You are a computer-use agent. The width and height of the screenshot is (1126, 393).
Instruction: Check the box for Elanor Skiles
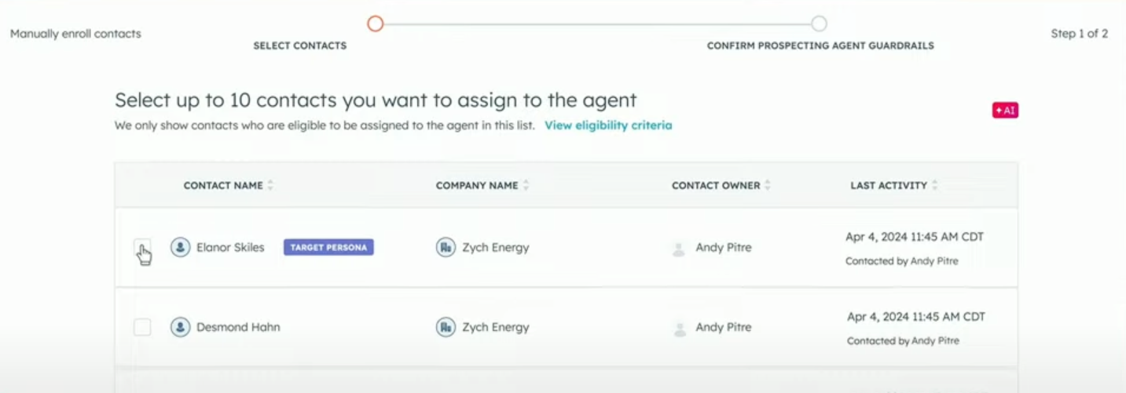pyautogui.click(x=142, y=247)
